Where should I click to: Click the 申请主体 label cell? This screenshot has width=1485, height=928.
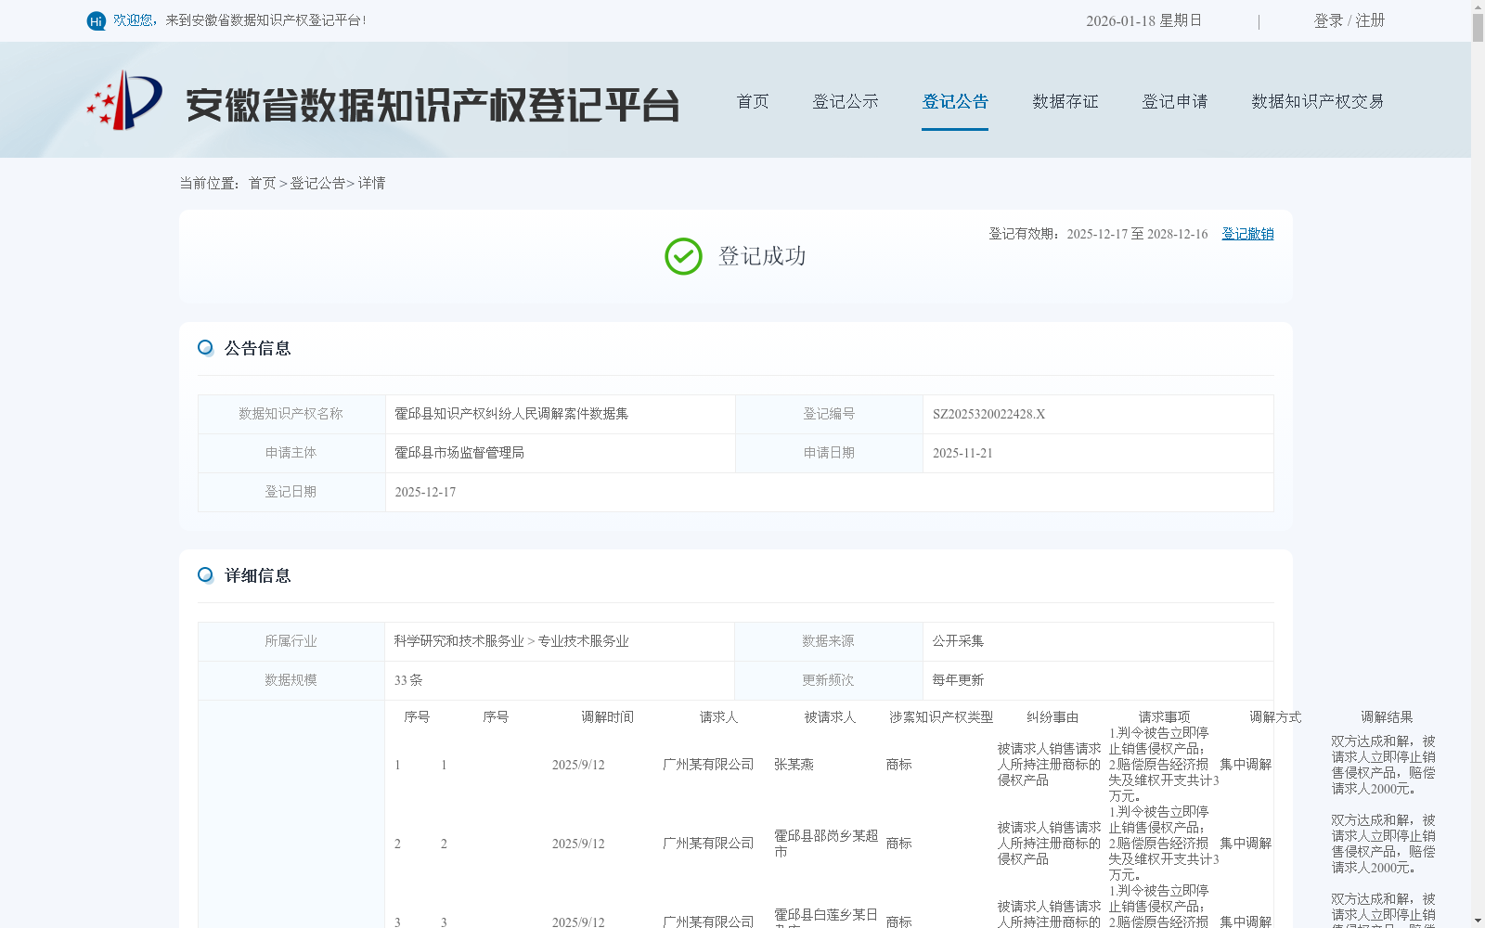(291, 453)
